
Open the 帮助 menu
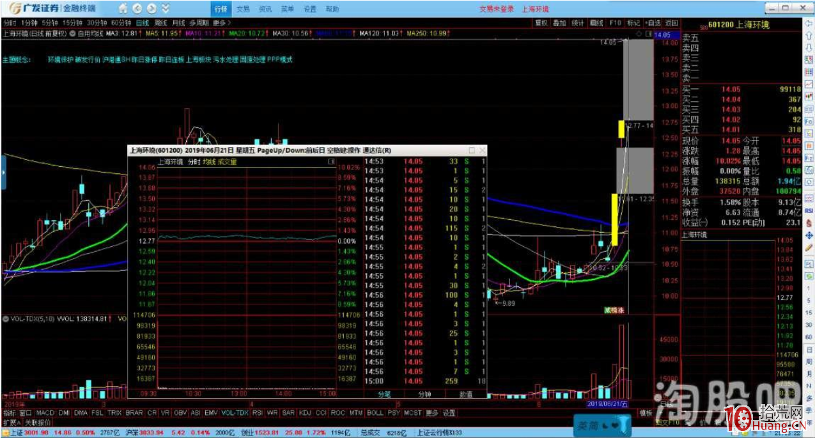(332, 9)
